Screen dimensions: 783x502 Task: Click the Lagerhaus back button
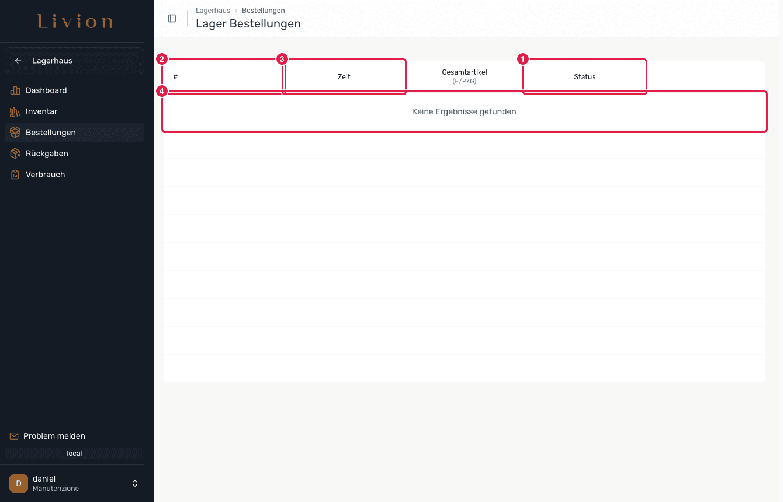coord(74,61)
